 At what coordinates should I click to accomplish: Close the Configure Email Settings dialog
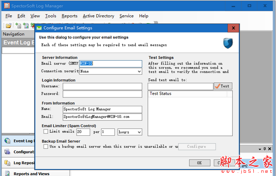[x=234, y=28]
